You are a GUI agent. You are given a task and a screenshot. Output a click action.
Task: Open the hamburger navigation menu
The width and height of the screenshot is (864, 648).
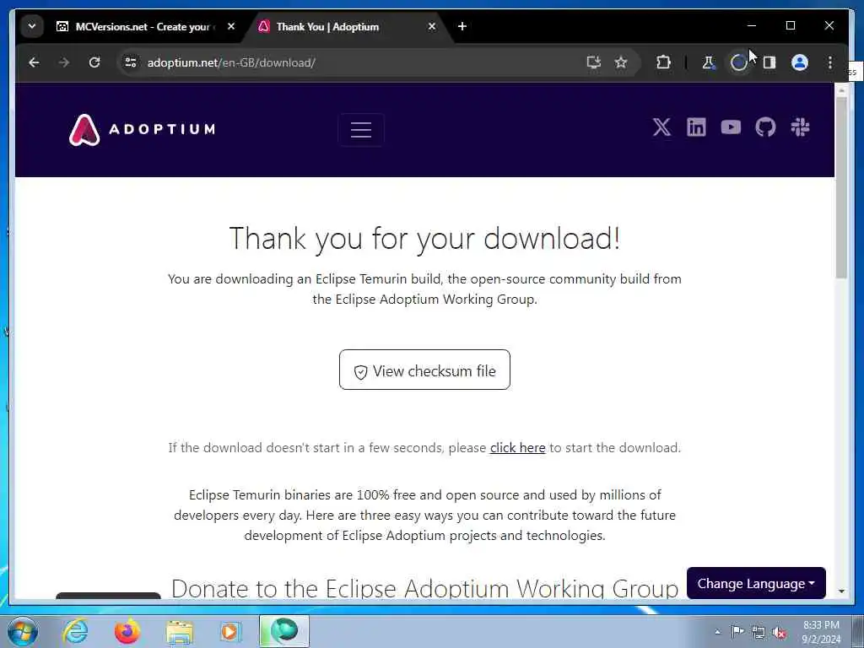(361, 130)
